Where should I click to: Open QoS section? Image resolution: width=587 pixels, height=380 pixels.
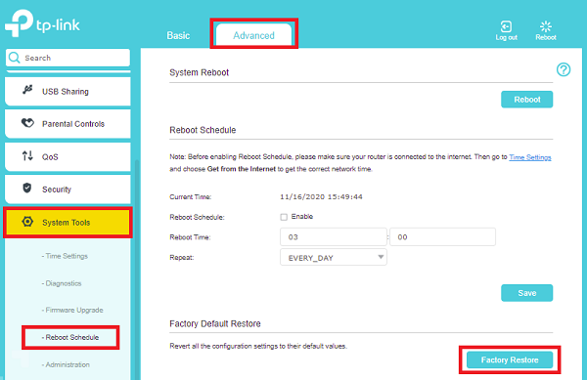coord(68,156)
